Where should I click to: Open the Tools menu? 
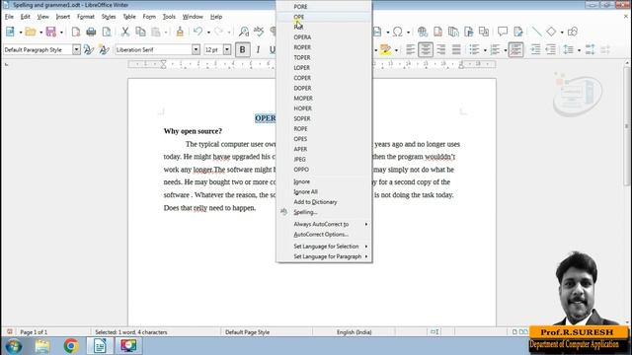169,17
